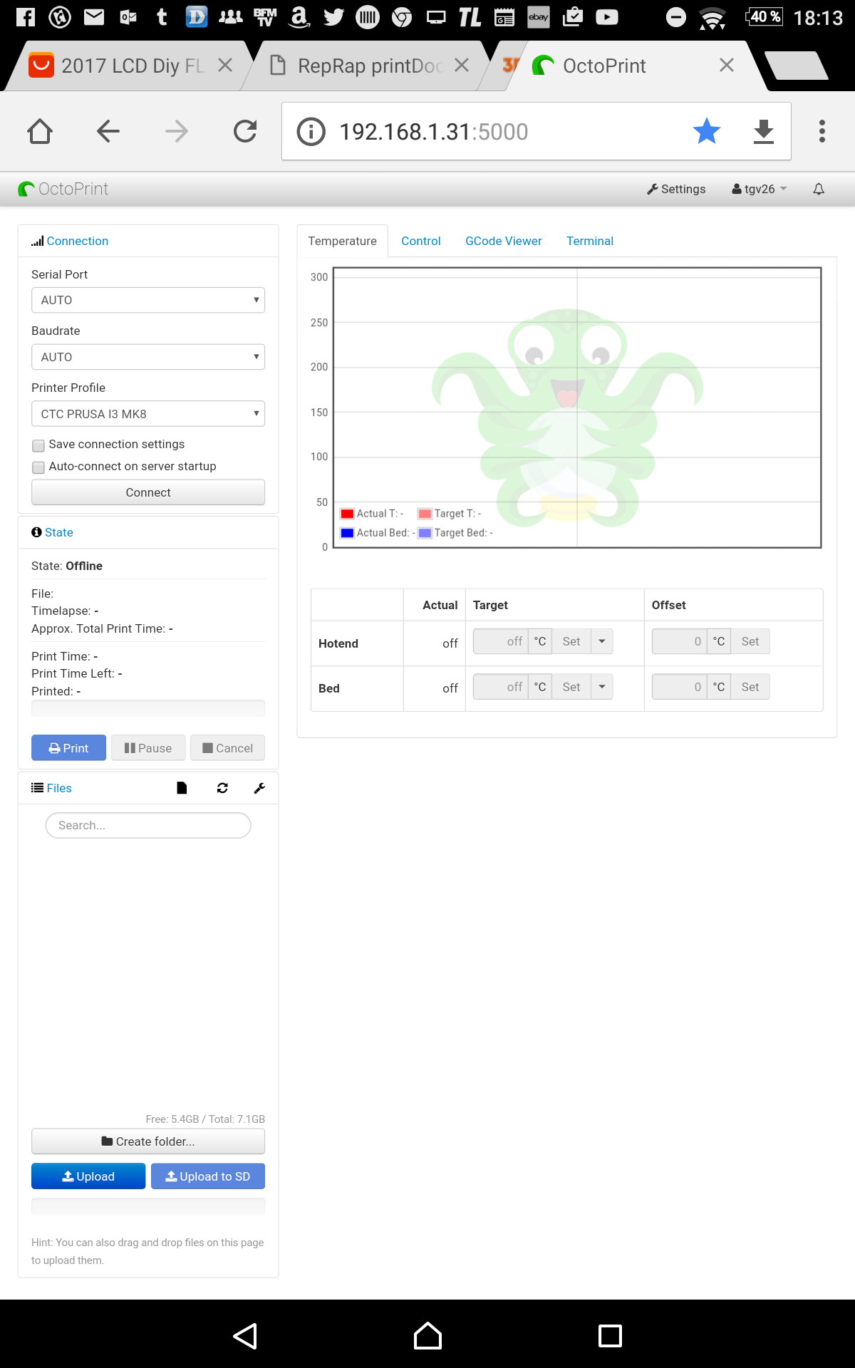
Task: Tap the YouTube notification icon
Action: tap(607, 17)
